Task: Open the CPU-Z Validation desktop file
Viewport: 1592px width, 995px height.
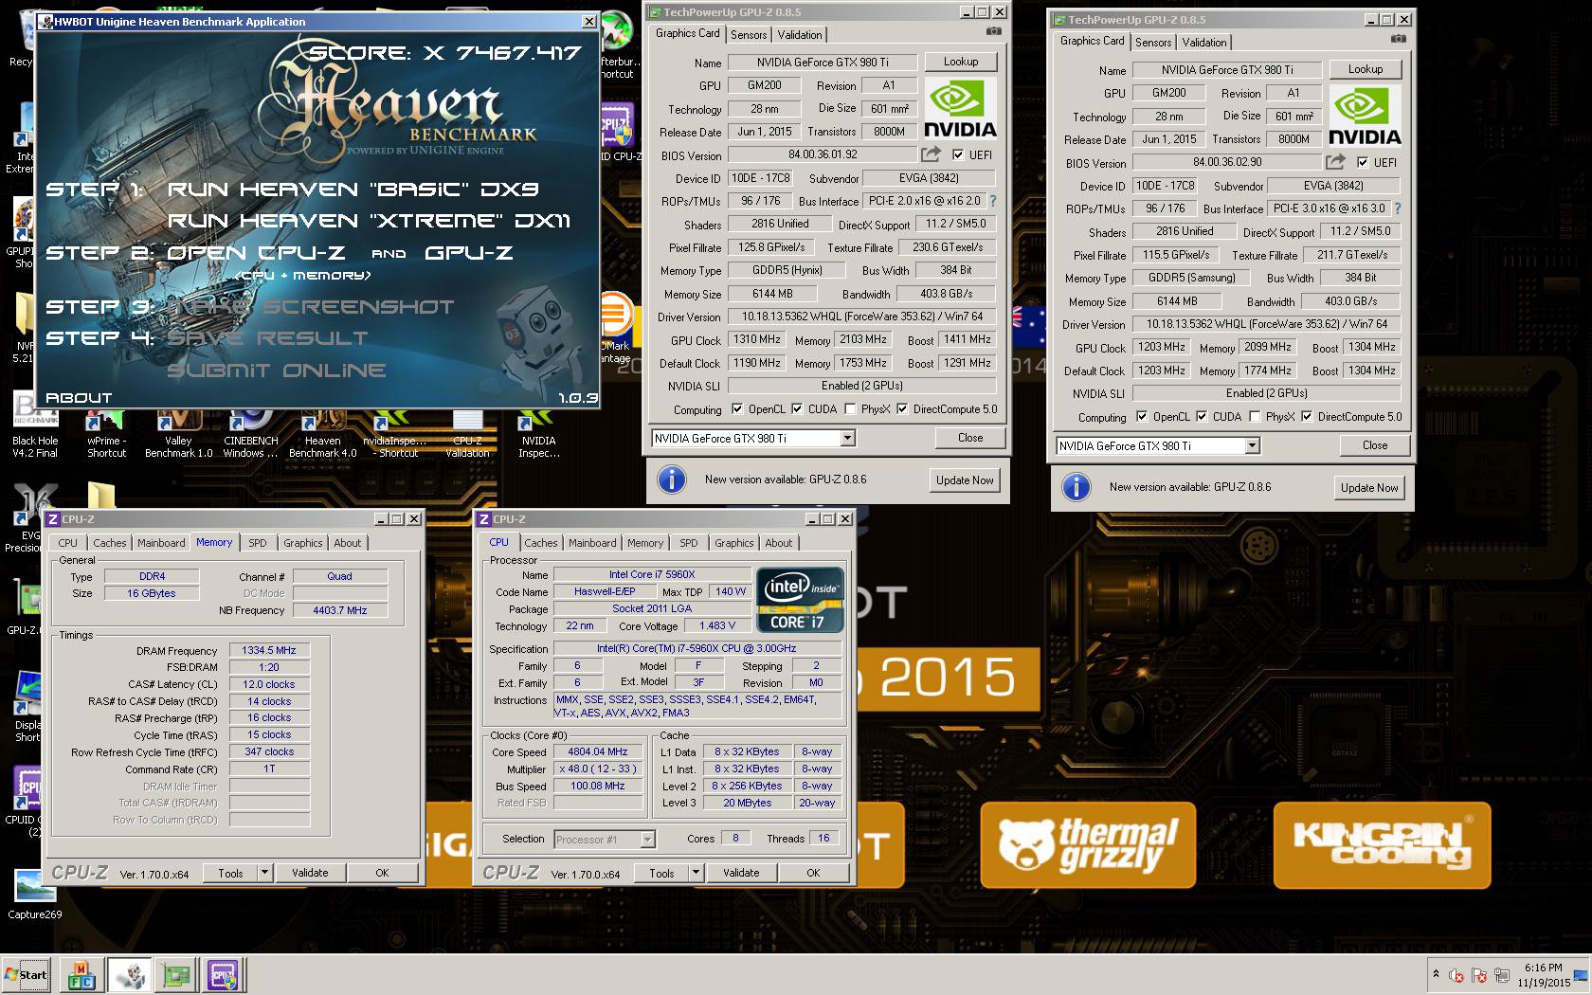Action: (x=467, y=434)
